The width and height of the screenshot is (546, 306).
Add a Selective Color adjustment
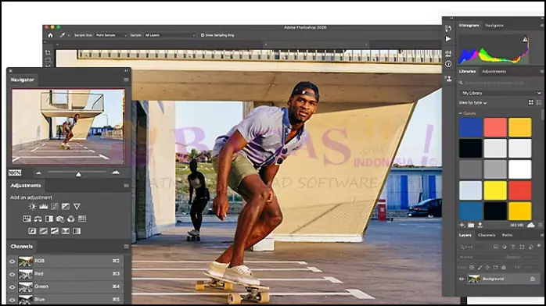tap(66, 231)
